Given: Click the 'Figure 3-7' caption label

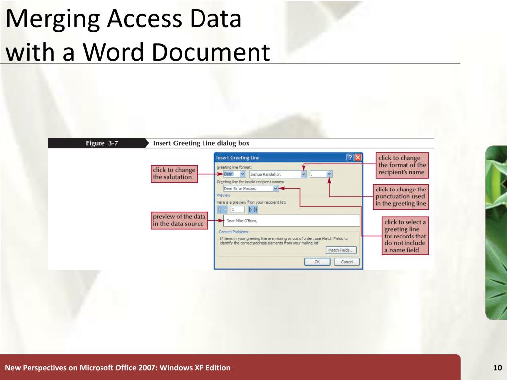Looking at the screenshot, I should coord(102,143).
